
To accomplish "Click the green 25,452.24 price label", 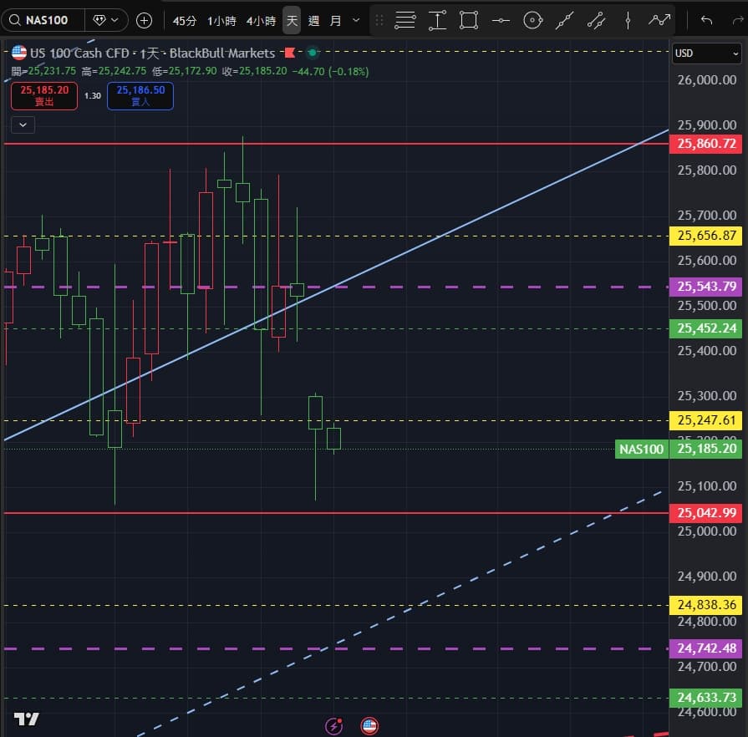I will coord(706,328).
